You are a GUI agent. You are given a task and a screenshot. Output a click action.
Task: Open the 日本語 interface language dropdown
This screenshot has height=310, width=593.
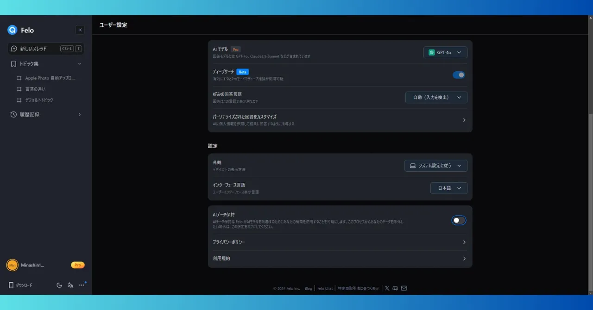click(x=448, y=188)
